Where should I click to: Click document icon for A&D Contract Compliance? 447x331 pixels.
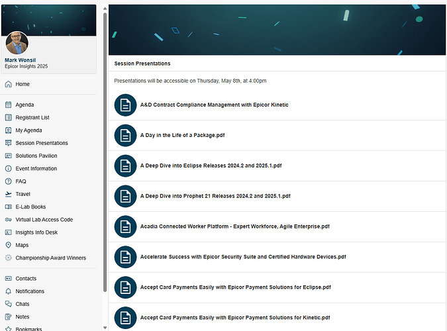pos(125,105)
